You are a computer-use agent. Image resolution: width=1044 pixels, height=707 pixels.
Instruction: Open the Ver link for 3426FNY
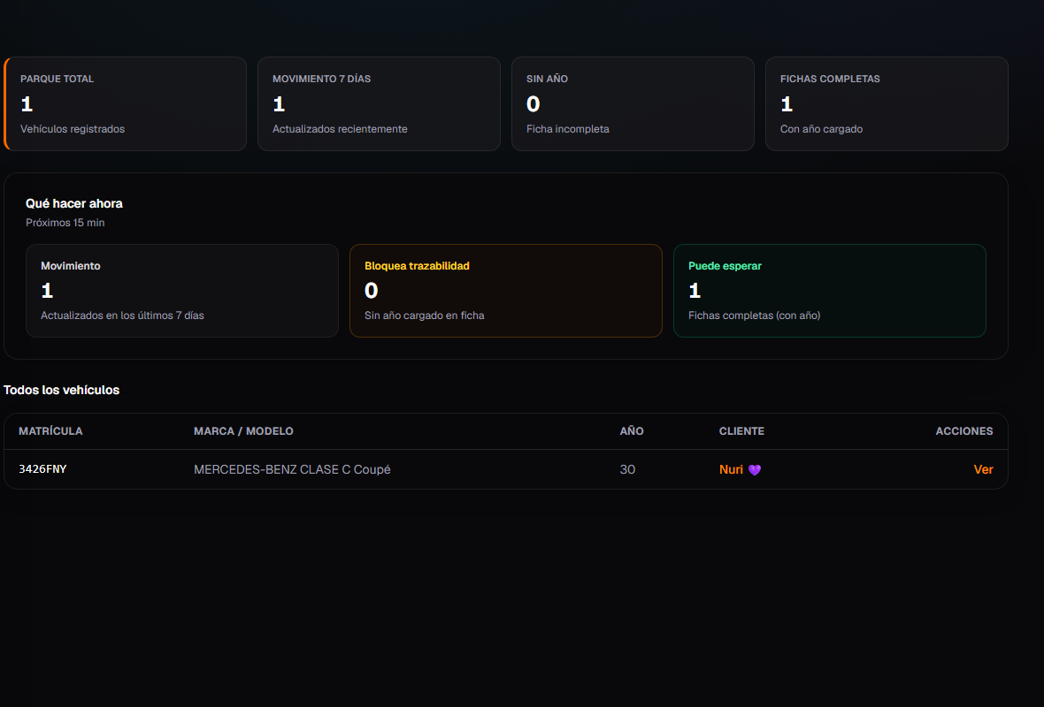[983, 469]
